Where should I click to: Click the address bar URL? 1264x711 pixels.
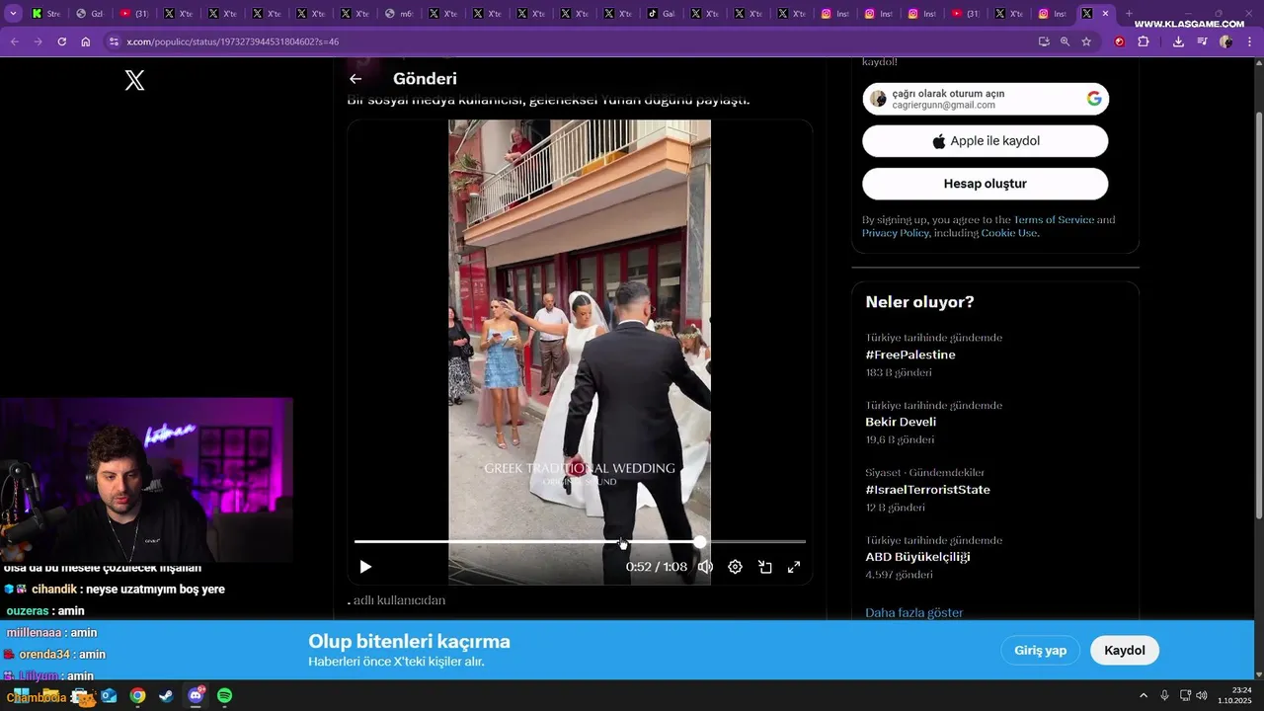(x=232, y=41)
